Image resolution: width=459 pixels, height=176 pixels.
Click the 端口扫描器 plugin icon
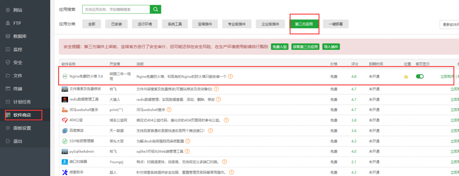(65, 162)
